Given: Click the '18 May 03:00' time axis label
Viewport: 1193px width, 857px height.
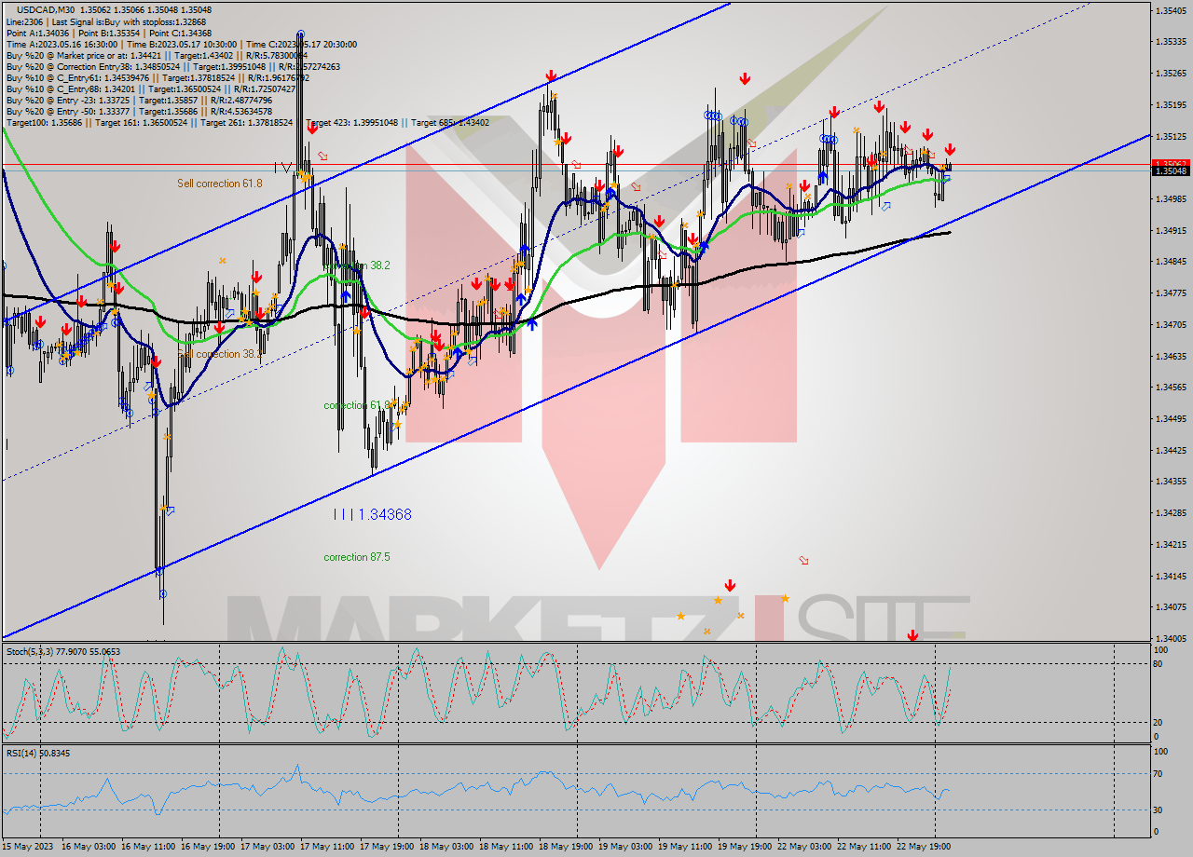Looking at the screenshot, I should [x=446, y=847].
